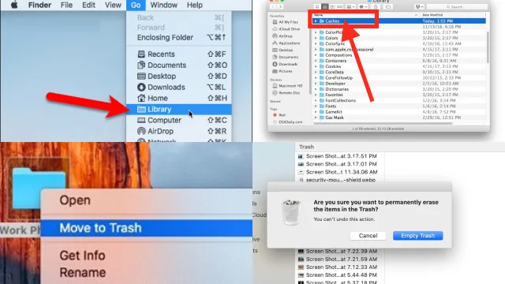Click the Edit Tags icon in Library toolbar
This screenshot has width=505, height=284.
[x=388, y=7]
